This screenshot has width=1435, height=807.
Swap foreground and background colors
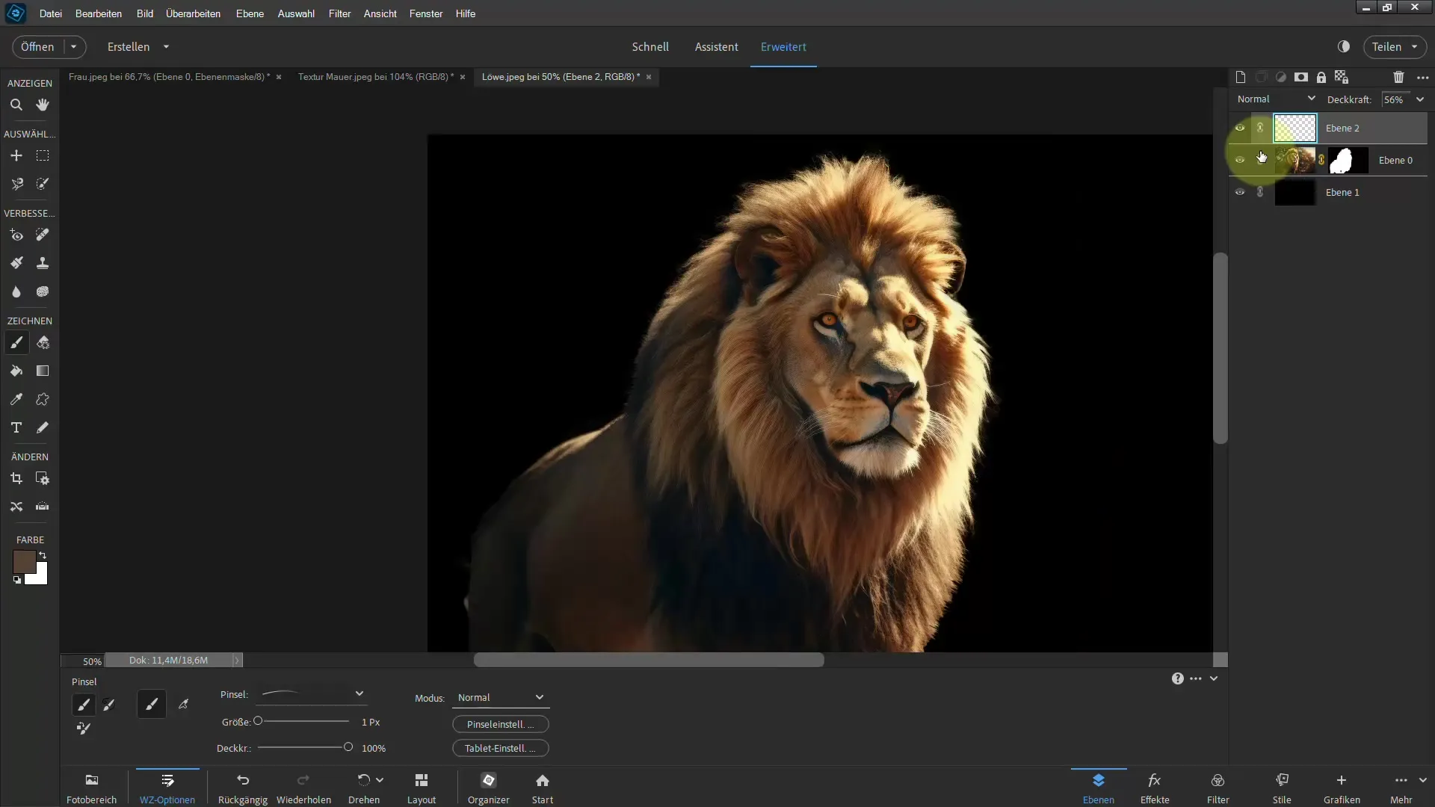point(43,555)
